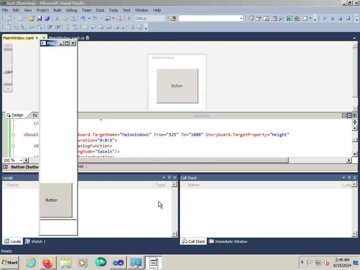Click the volume icon in system tray
This screenshot has width=360, height=270.
326,262
